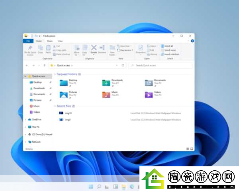Click the Windows Start button on taskbar
Viewport: 239px width, 191px height.
pyautogui.click(x=91, y=187)
